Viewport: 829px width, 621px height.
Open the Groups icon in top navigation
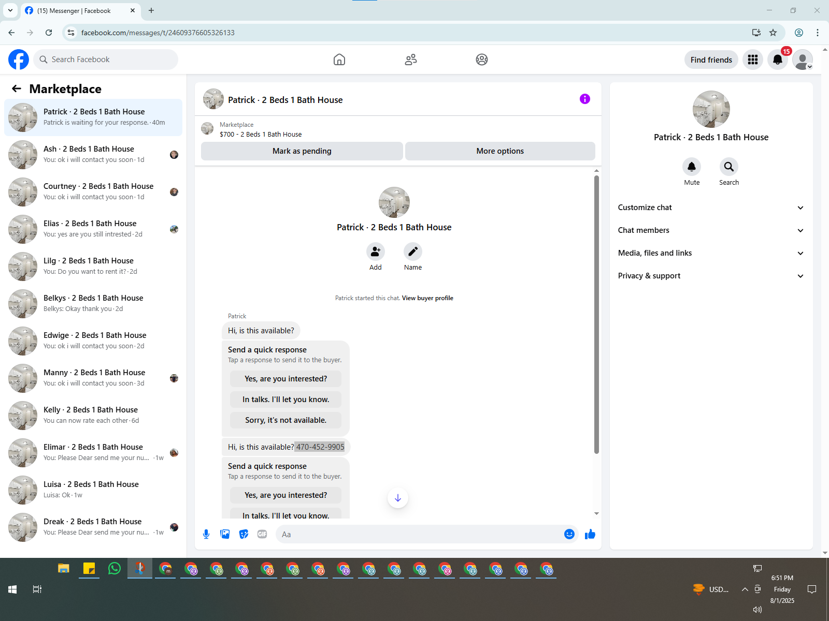pyautogui.click(x=482, y=60)
